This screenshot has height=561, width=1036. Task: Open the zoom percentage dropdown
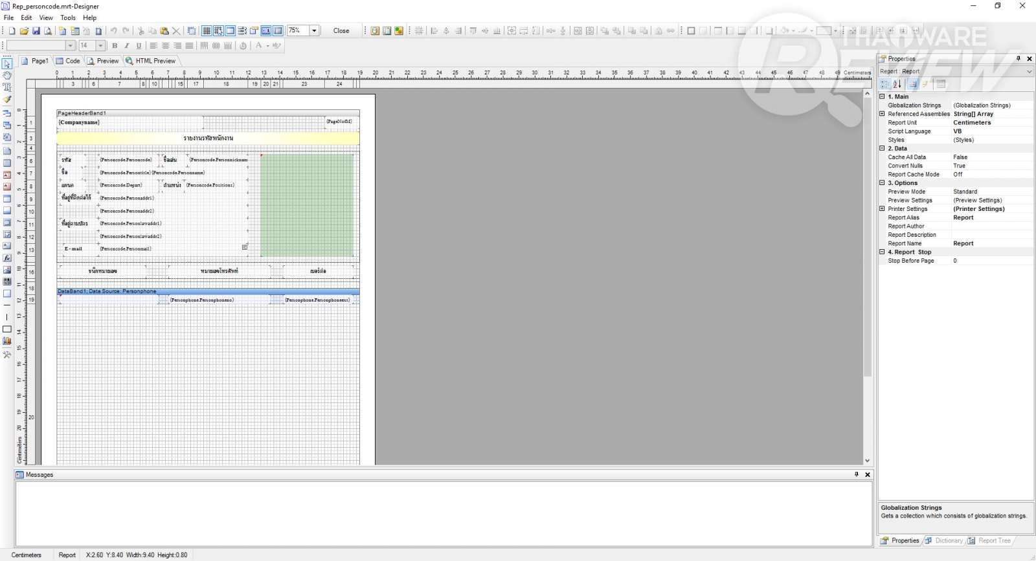315,31
